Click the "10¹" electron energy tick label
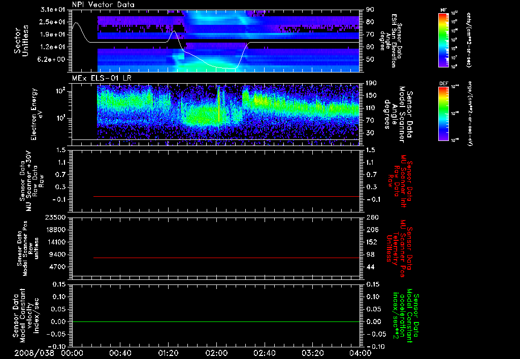 click(60, 118)
